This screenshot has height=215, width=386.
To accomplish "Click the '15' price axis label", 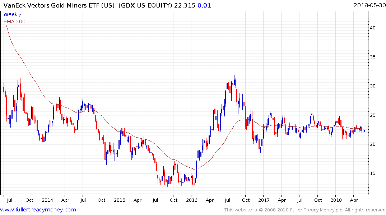I will [x=373, y=173].
